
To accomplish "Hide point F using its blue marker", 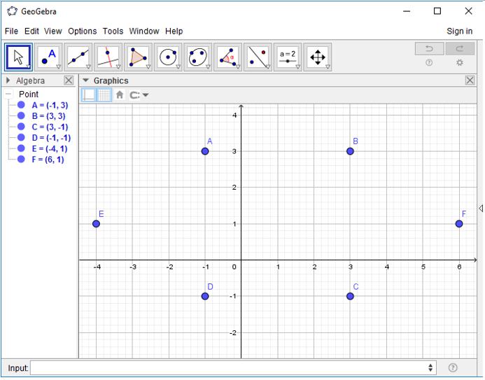I will [21, 160].
